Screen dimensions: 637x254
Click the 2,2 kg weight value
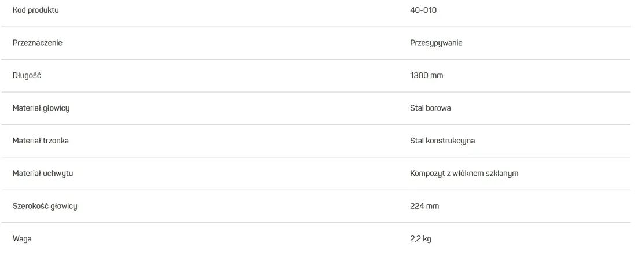click(420, 238)
